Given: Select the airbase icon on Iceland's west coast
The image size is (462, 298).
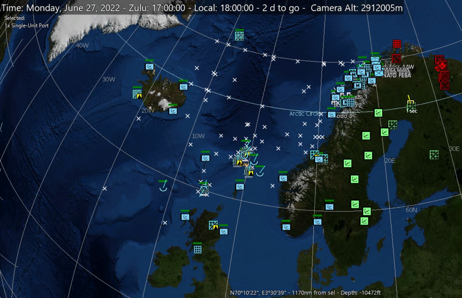Looking at the screenshot, I should tap(137, 94).
